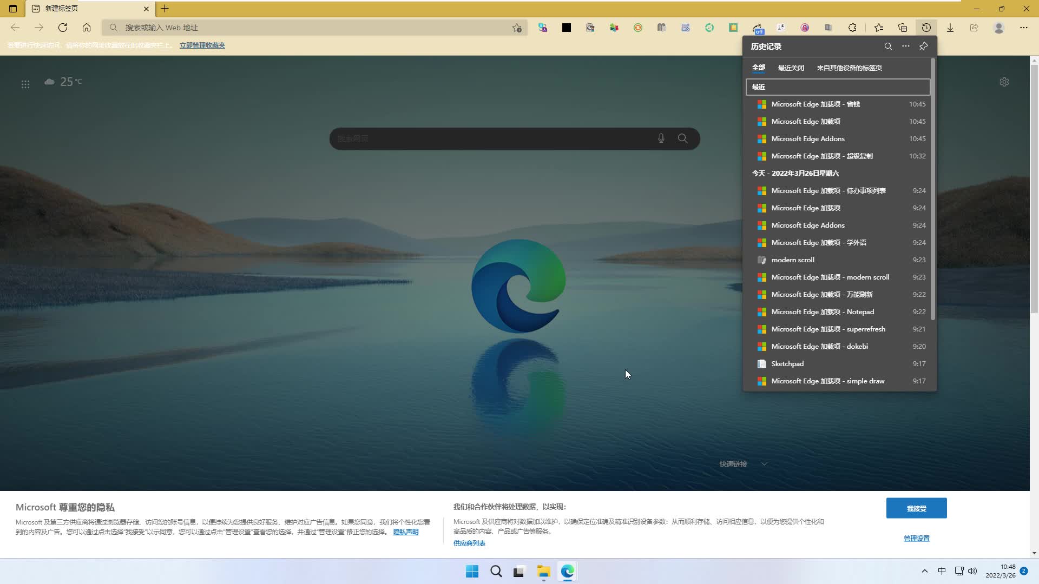
Task: Open history entry 'Microsoft Edge 加载项 - simple draw'
Action: (838, 381)
